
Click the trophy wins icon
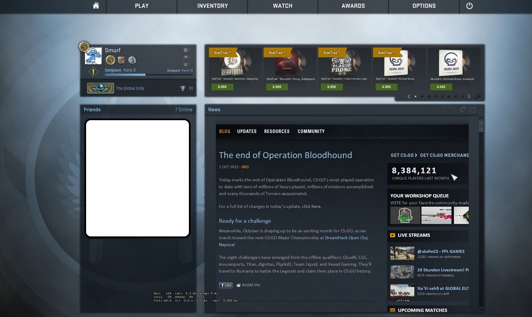(183, 88)
